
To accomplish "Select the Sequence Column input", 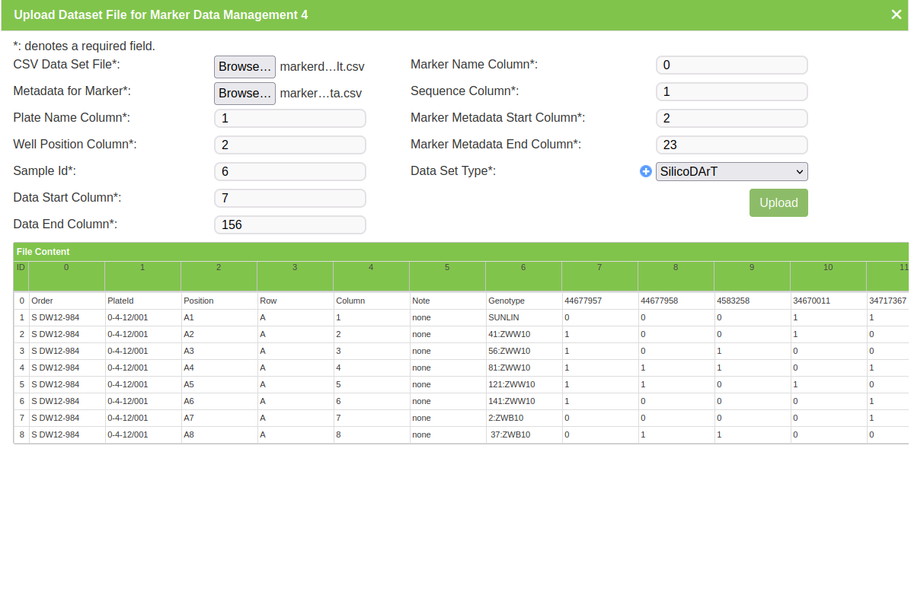I will [730, 92].
